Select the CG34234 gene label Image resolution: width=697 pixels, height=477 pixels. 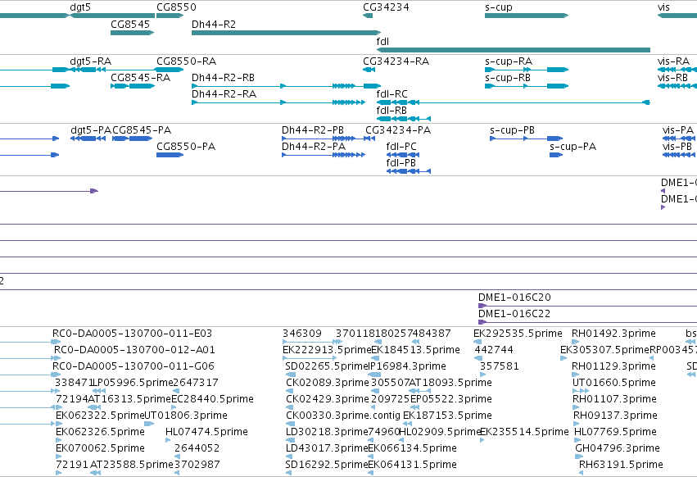pyautogui.click(x=386, y=7)
